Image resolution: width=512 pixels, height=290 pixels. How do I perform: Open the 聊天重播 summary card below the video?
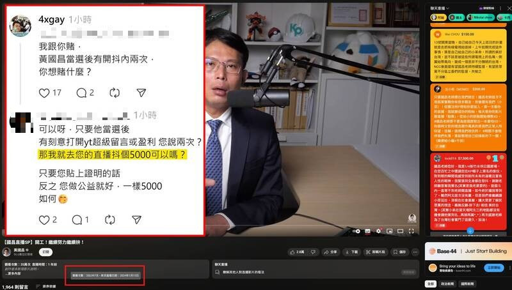coord(316,269)
